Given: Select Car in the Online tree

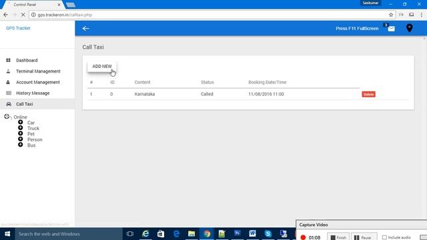Looking at the screenshot, I should (31, 123).
